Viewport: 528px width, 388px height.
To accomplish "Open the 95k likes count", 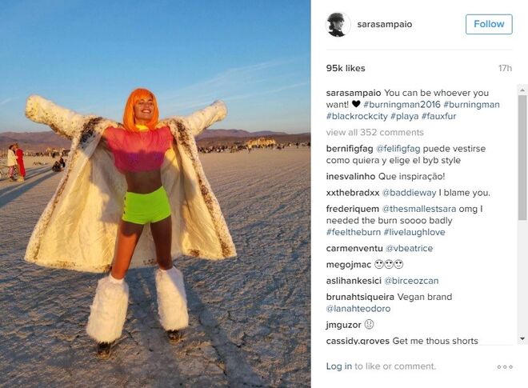I will pyautogui.click(x=346, y=68).
